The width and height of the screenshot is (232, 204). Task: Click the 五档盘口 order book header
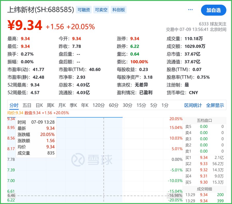coord(204,120)
